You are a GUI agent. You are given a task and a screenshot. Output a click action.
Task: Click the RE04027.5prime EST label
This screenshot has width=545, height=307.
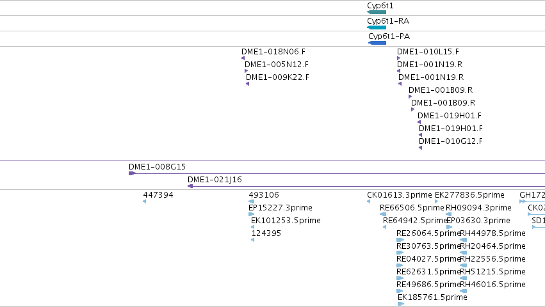(428, 259)
